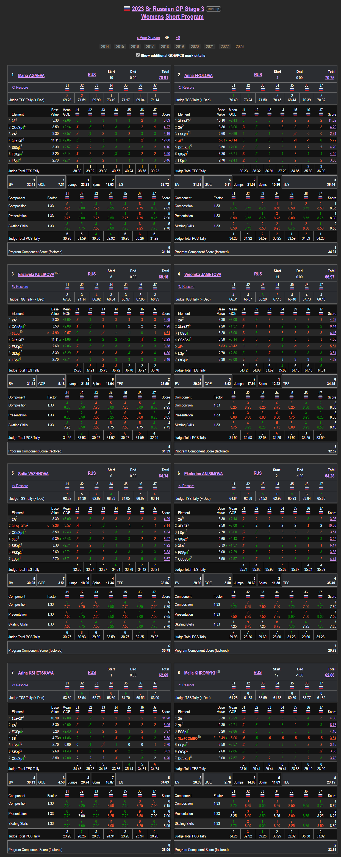
Task: Uncheck Show additional GOE/PCS mark details
Action: [138, 55]
